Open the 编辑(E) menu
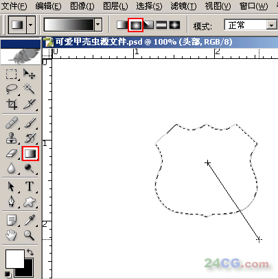This screenshot has width=278, height=279. click(x=48, y=5)
